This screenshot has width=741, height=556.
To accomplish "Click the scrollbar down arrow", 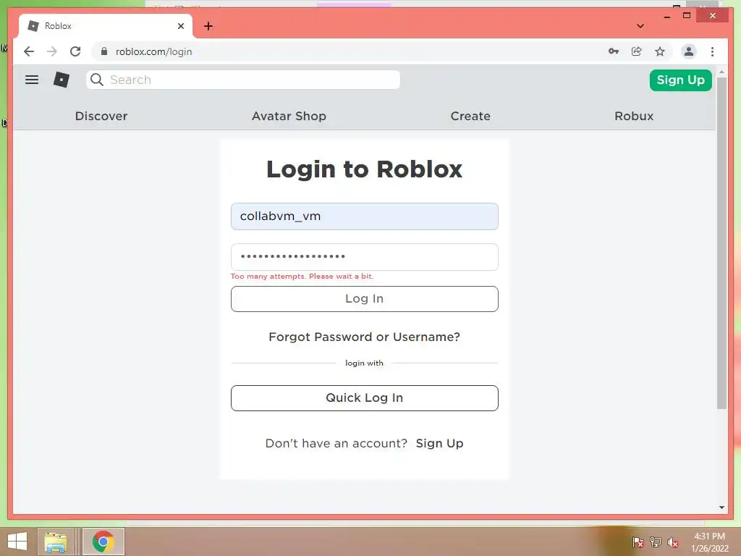I will pos(721,507).
